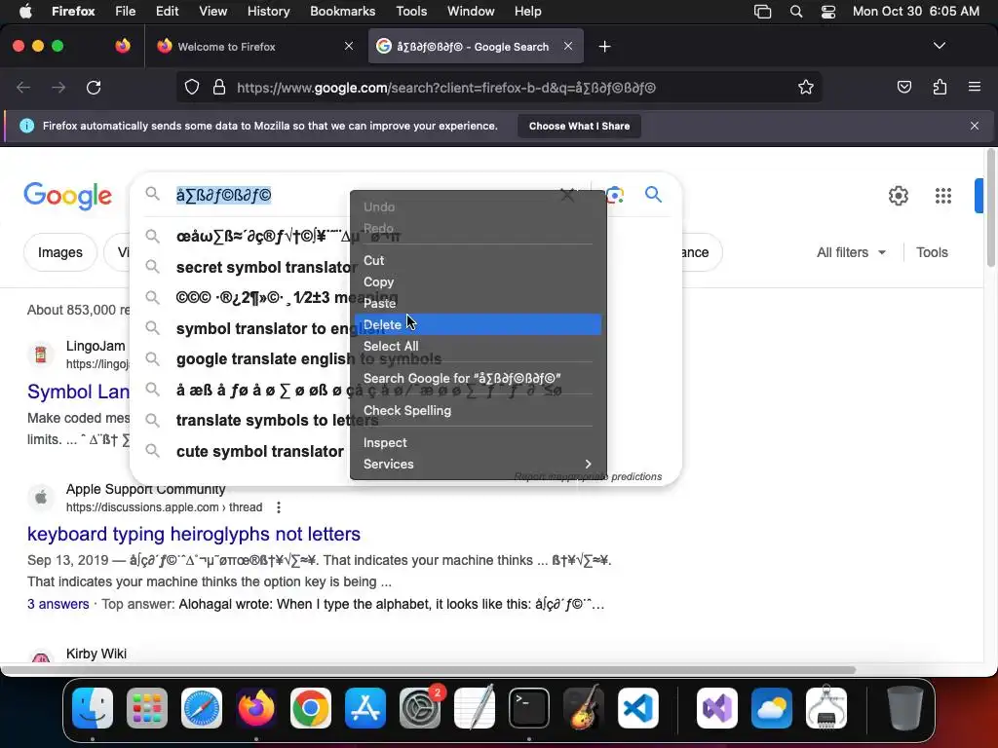This screenshot has width=998, height=748.
Task: Select suggestion cute symbol translator
Action: (x=259, y=451)
